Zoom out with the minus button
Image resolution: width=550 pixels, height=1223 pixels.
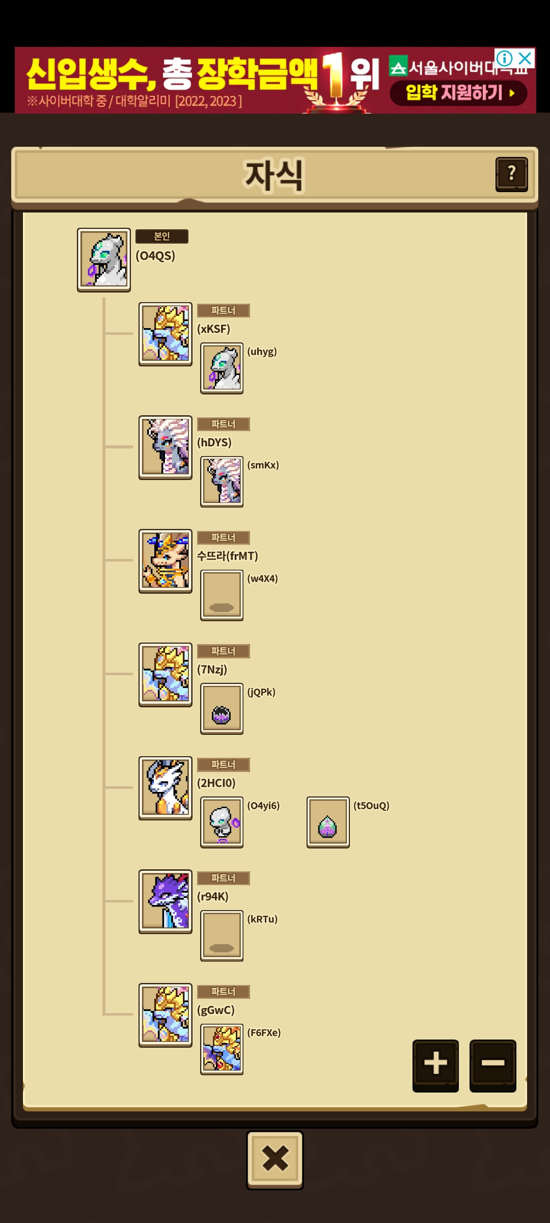(492, 1065)
